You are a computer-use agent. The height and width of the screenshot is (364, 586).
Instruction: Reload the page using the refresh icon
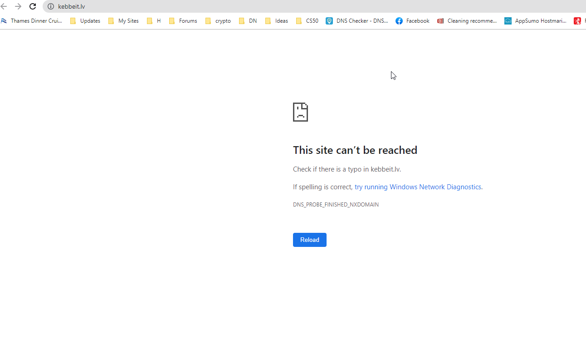(x=32, y=6)
